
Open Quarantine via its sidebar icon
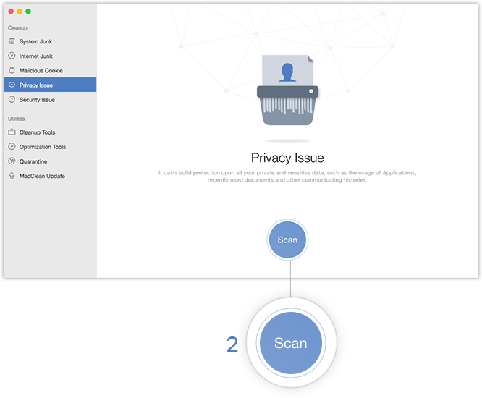point(12,161)
